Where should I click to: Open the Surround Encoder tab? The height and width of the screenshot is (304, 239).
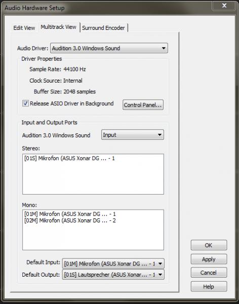(x=103, y=28)
